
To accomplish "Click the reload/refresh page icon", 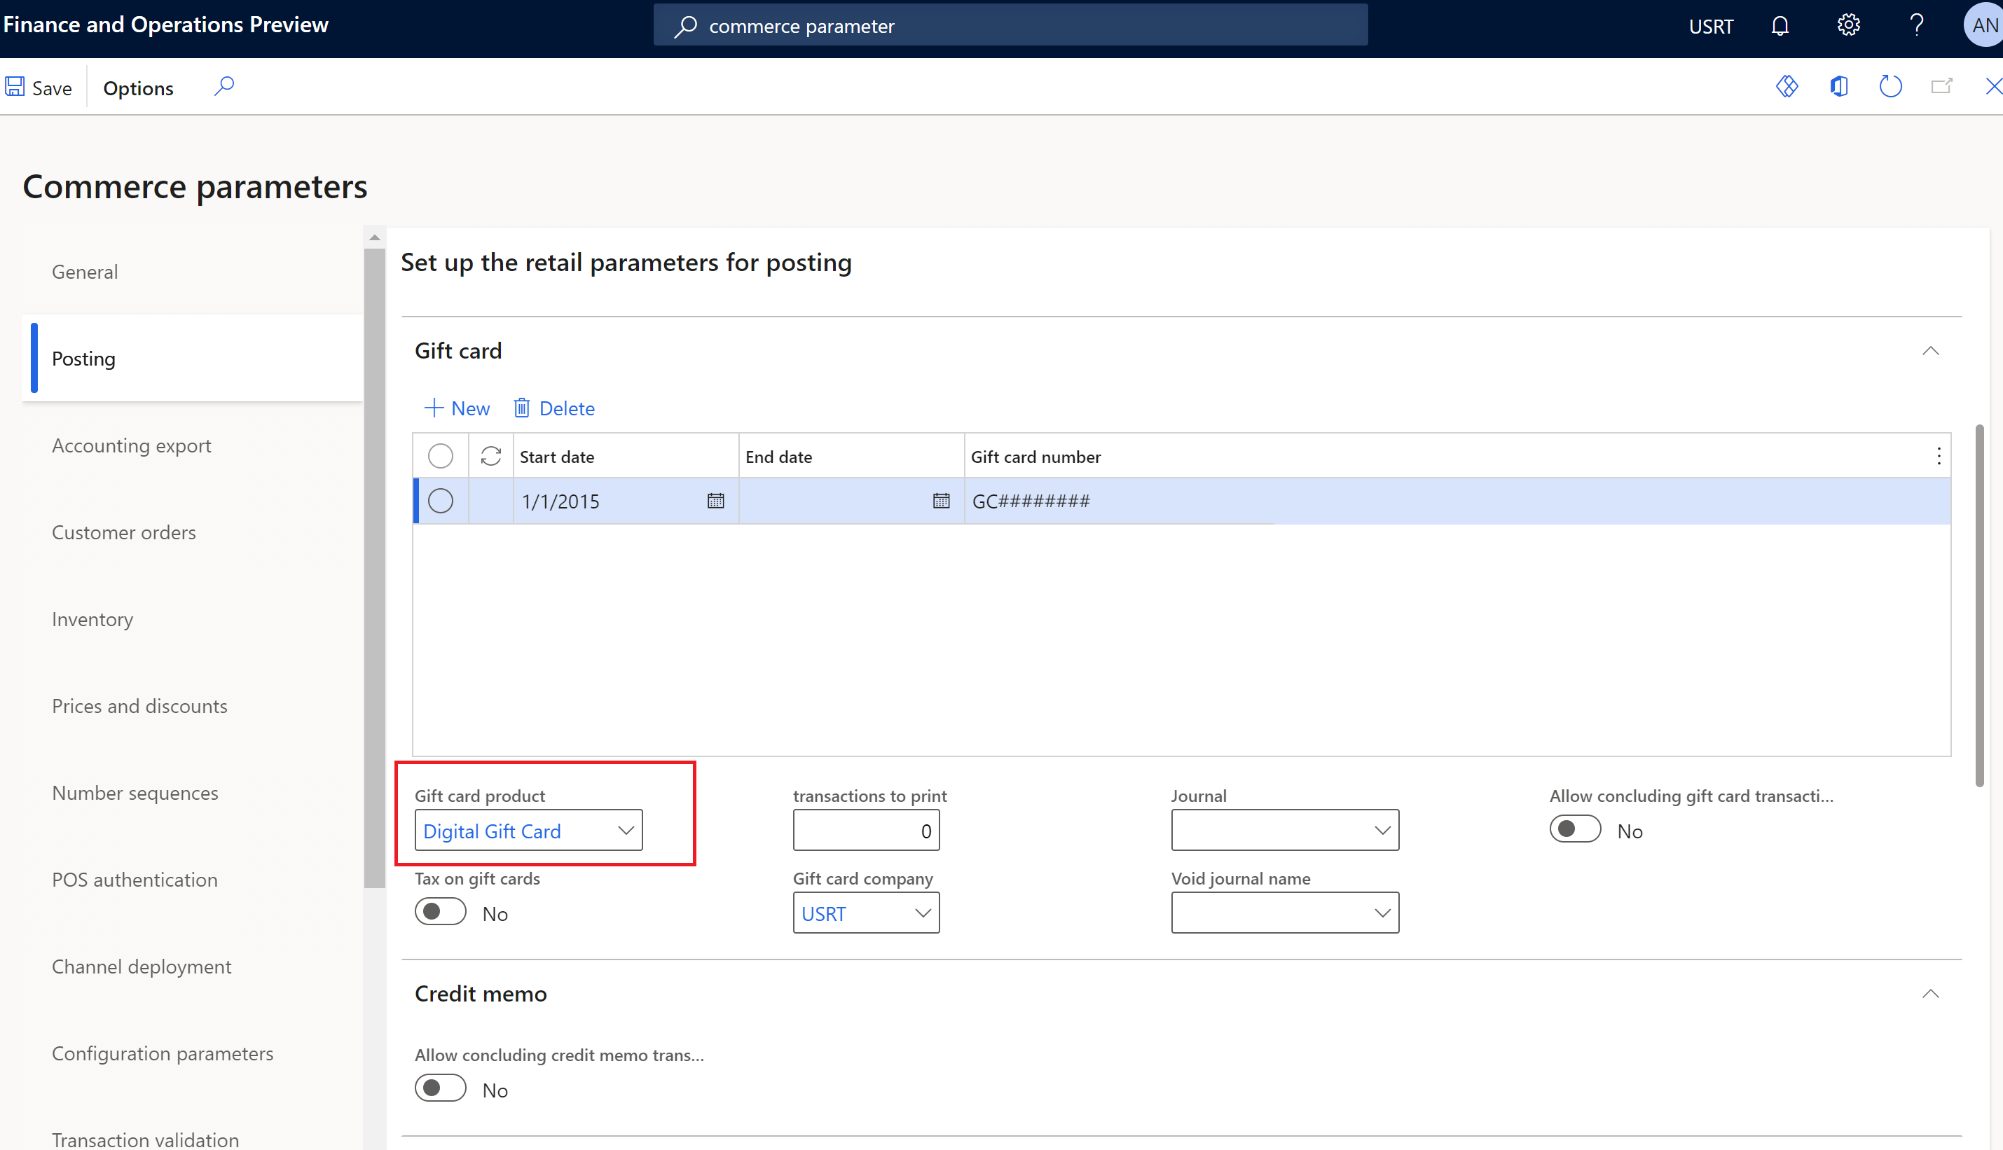I will pyautogui.click(x=1890, y=87).
